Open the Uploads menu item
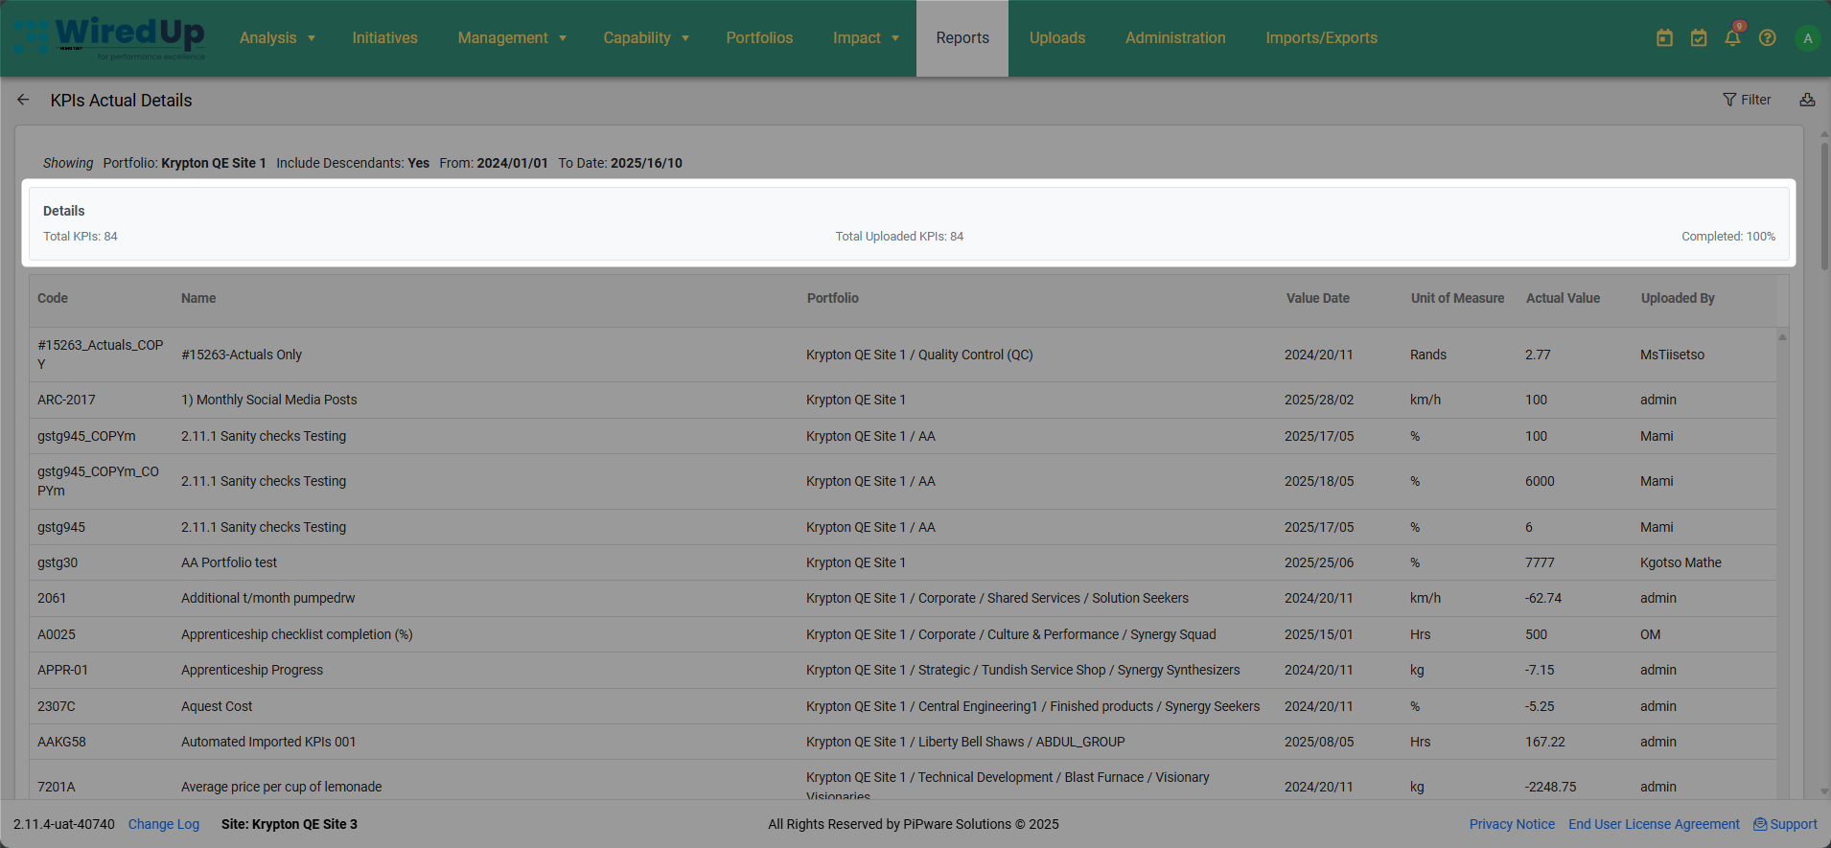The width and height of the screenshot is (1831, 848). [1057, 38]
